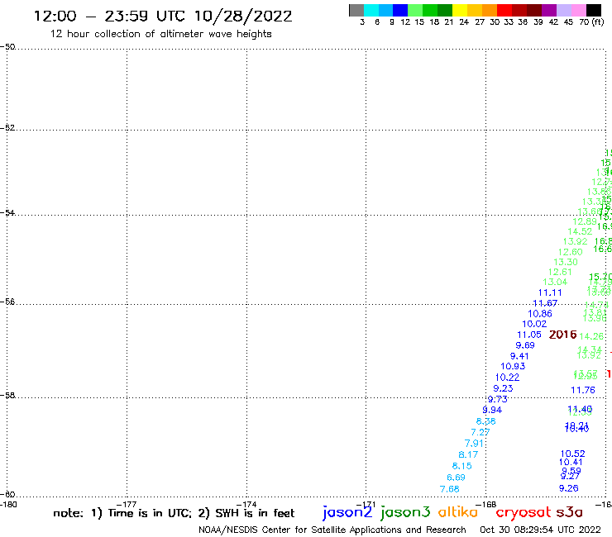The width and height of the screenshot is (612, 537).
Task: Click the Oct 30 08:29:54 UTC 2022 timestamp
Action: (540, 530)
